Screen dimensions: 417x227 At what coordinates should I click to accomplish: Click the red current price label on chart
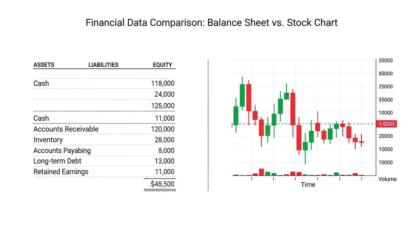click(386, 124)
